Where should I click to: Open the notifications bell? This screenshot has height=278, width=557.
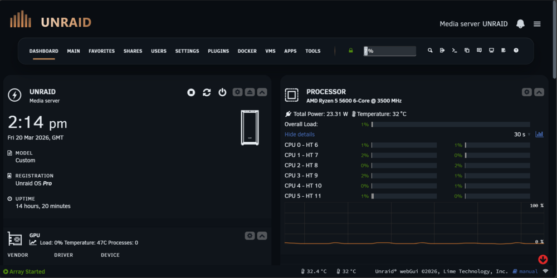520,24
